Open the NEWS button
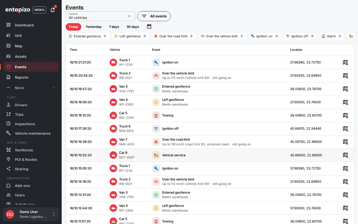The image size is (358, 224). coord(39,10)
